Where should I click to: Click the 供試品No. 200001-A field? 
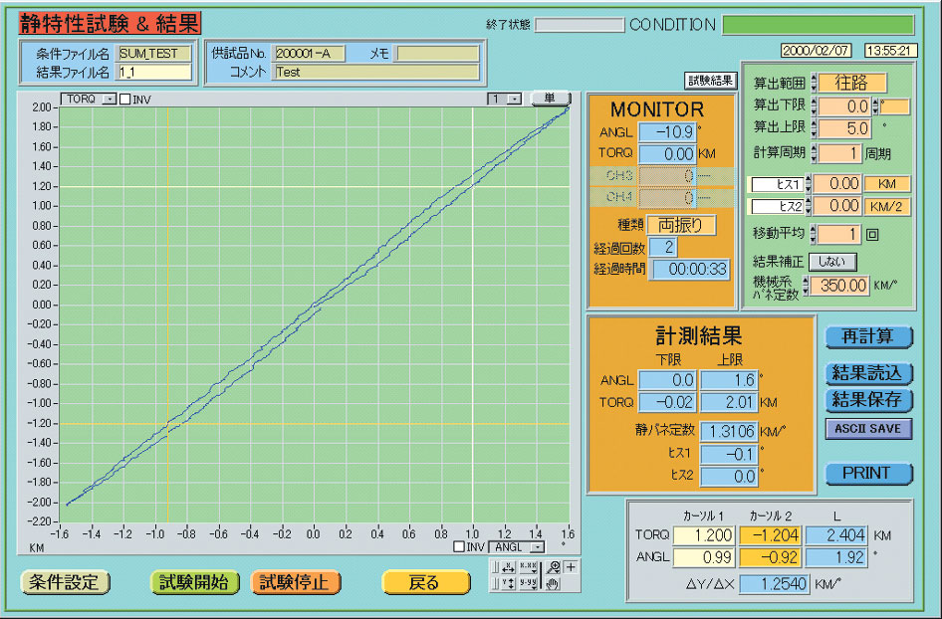pos(309,54)
